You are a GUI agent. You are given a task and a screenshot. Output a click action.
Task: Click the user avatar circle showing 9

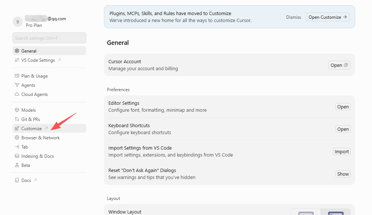pyautogui.click(x=18, y=22)
